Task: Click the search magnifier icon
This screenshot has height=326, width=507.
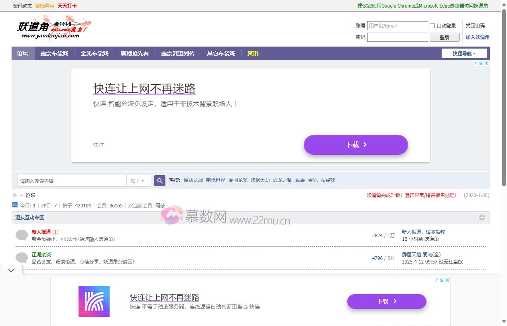Action: click(159, 181)
